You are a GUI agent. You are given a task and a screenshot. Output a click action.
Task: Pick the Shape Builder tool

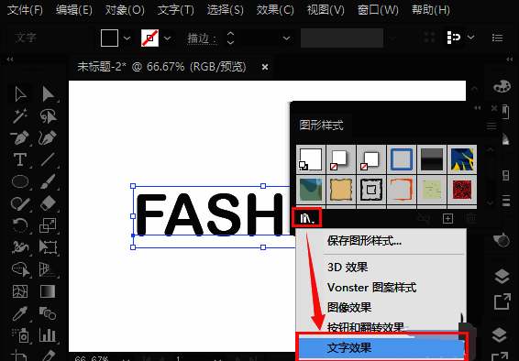click(x=20, y=269)
